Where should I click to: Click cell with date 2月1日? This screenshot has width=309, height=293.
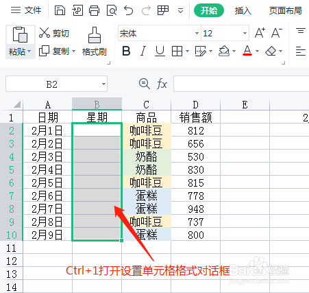[47, 130]
